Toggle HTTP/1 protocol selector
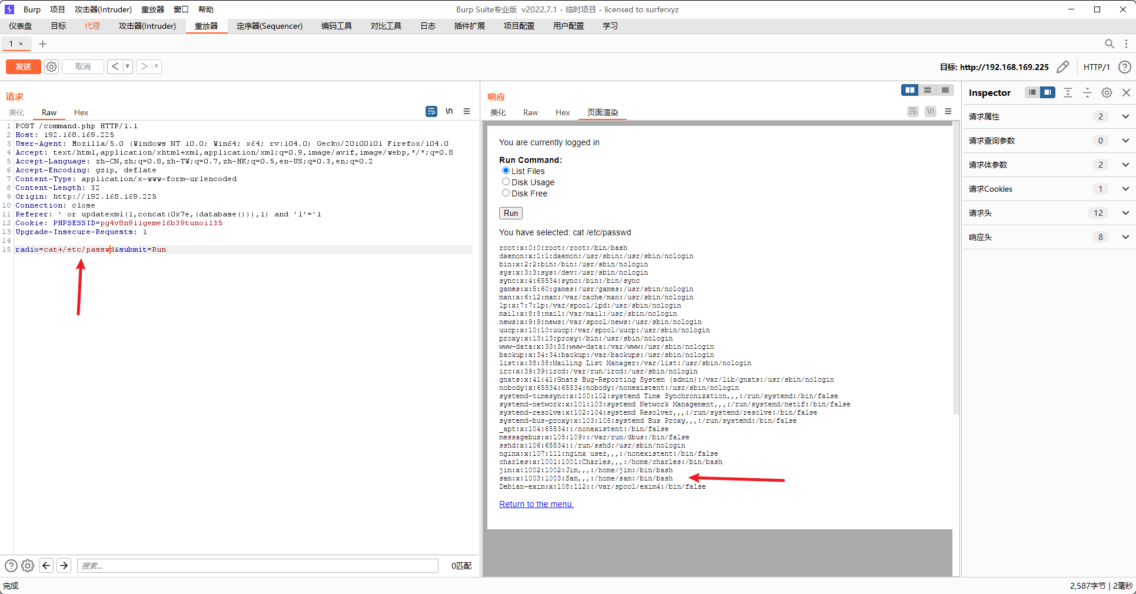The height and width of the screenshot is (594, 1136). click(1097, 67)
